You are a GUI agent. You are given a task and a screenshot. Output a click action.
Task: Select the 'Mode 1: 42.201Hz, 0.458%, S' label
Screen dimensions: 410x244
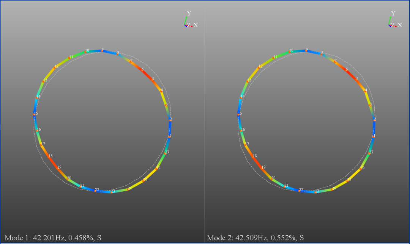53,238
